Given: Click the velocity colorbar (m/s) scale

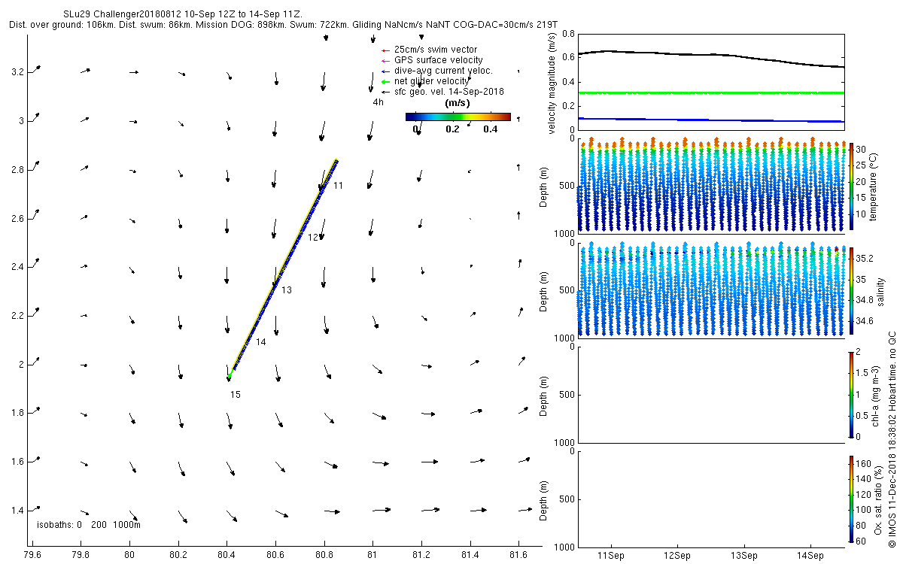Looking at the screenshot, I should (458, 117).
